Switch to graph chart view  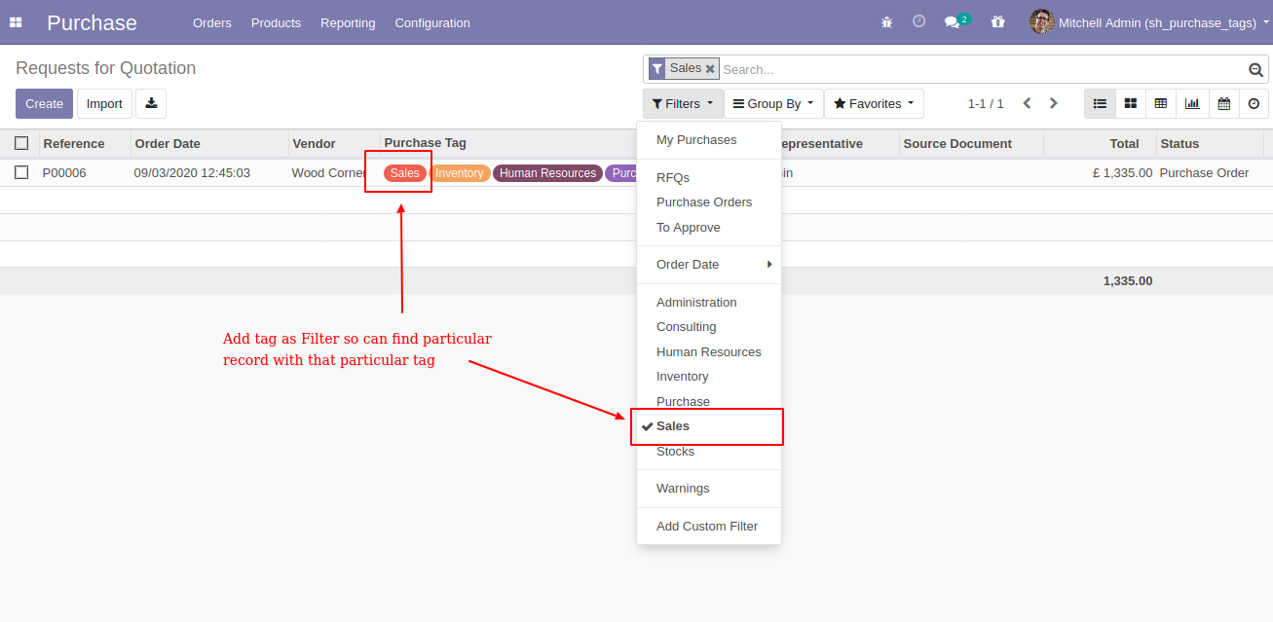[x=1192, y=103]
